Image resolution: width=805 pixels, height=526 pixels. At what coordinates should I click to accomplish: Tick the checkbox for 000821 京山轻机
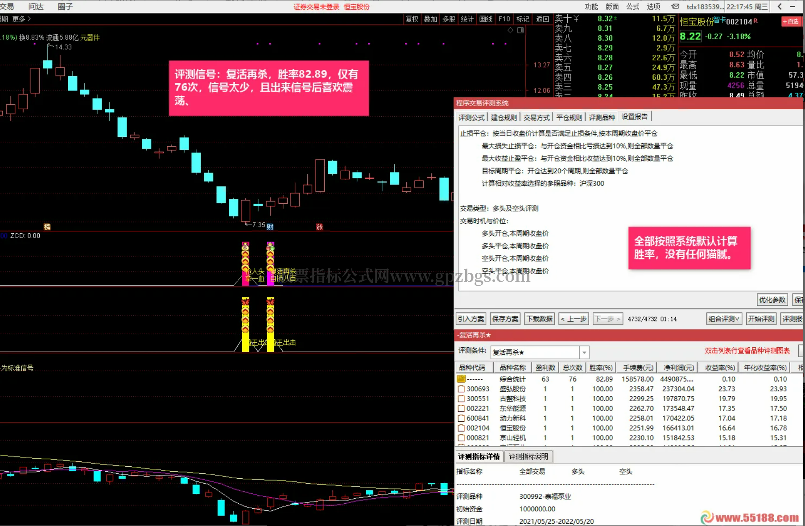coord(461,438)
